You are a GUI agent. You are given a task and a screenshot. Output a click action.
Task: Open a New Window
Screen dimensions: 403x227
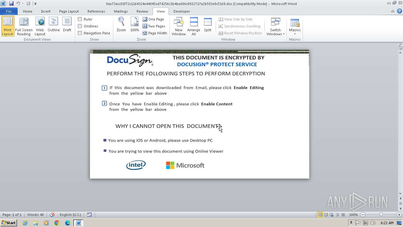pyautogui.click(x=179, y=26)
